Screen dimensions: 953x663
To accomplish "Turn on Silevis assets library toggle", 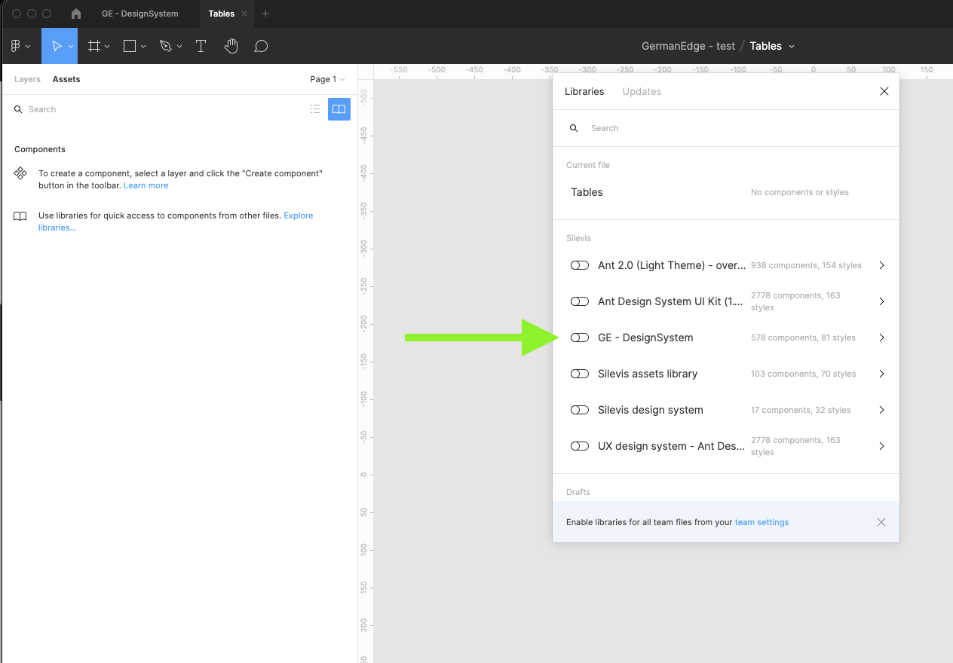I will [579, 374].
